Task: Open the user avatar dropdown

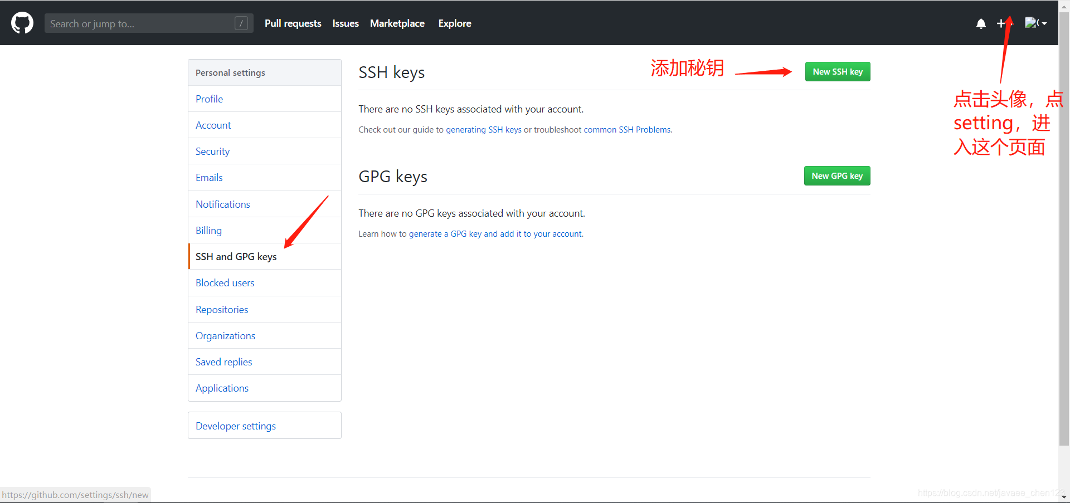Action: [x=1035, y=23]
